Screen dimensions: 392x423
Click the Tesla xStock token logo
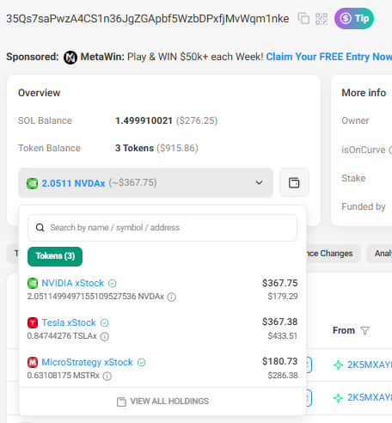pyautogui.click(x=33, y=322)
